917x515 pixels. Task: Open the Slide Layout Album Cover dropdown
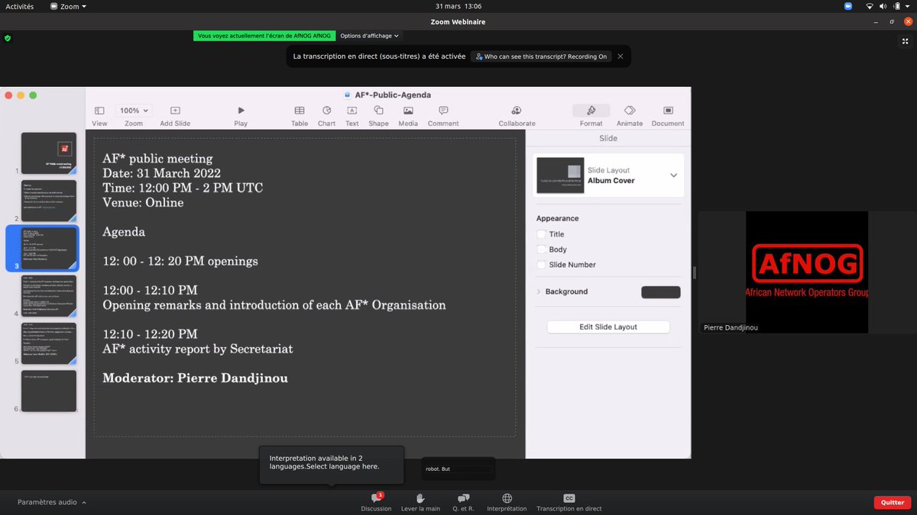608,175
